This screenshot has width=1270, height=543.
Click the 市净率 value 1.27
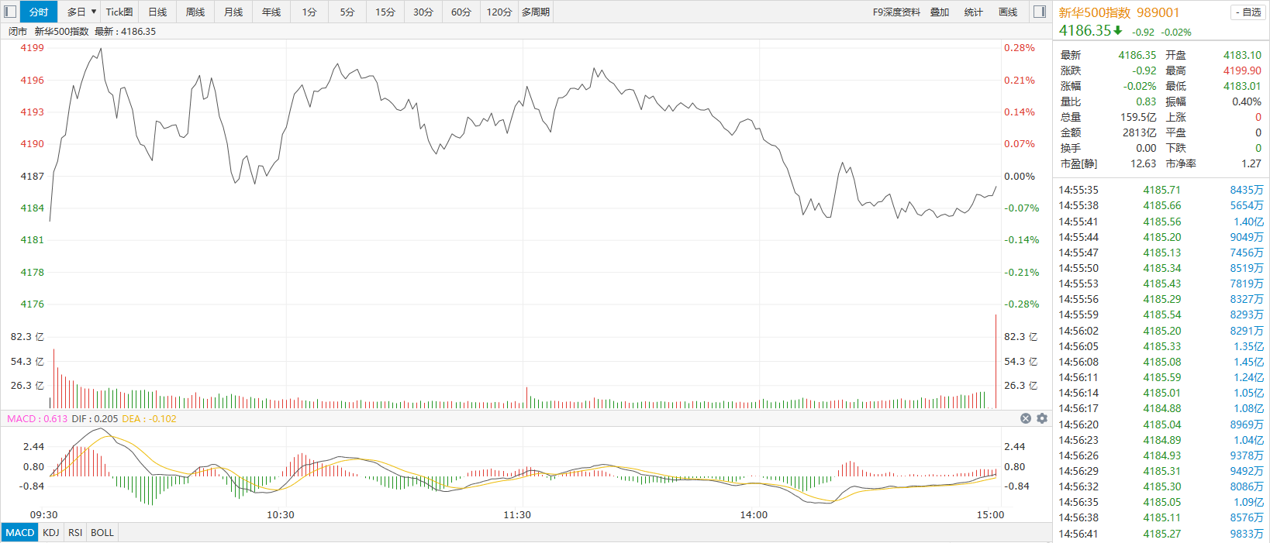[x=1251, y=163]
